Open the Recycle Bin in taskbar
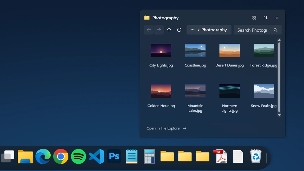Screen dimensions: 304x171 coord(256,156)
